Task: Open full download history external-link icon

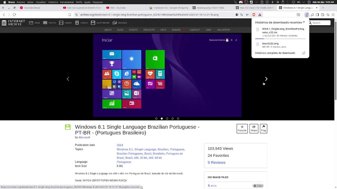Action: pyautogui.click(x=304, y=53)
